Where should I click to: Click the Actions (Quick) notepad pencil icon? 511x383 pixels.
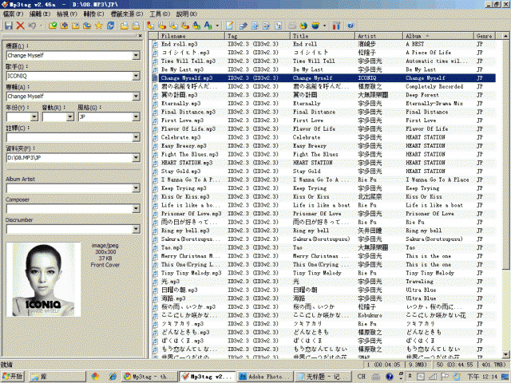(x=230, y=26)
